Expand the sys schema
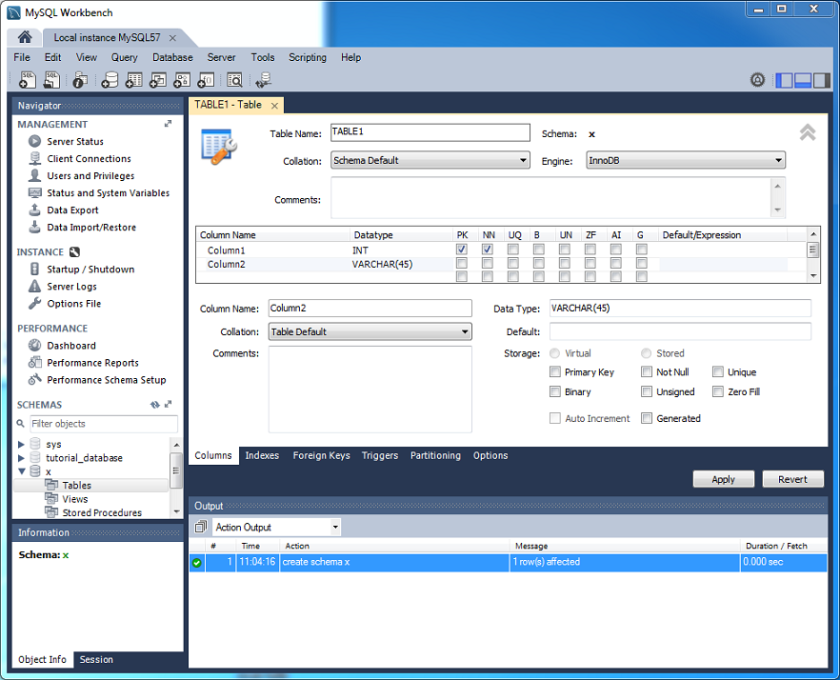This screenshot has height=680, width=840. (21, 444)
